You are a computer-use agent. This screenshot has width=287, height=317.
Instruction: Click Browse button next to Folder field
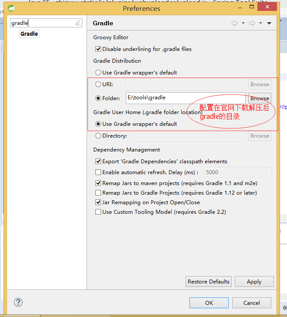(260, 98)
